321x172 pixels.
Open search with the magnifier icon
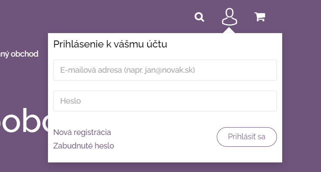click(x=199, y=17)
